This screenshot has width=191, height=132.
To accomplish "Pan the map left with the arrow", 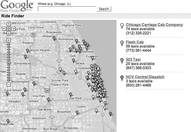I will coord(4,29).
